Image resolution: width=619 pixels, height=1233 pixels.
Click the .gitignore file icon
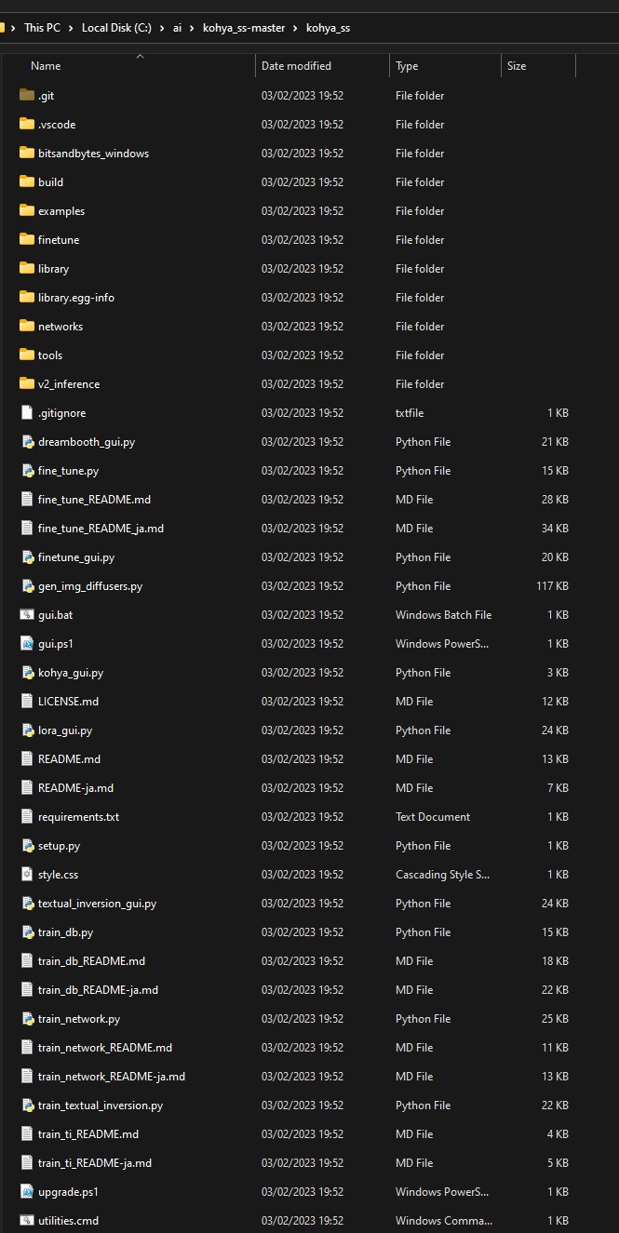pos(27,412)
